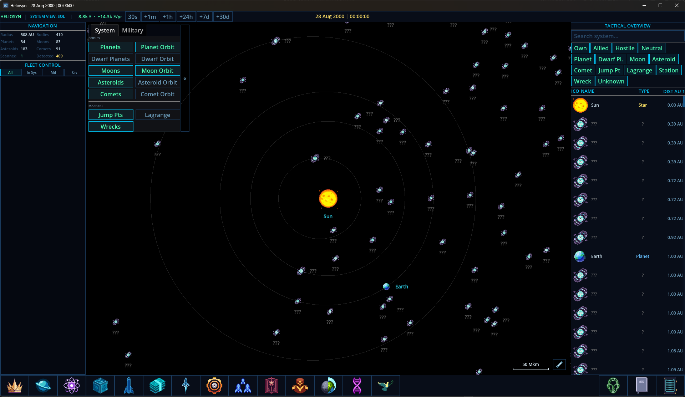The width and height of the screenshot is (685, 397).
Task: Toggle Comet Orbit display
Action: [x=157, y=94]
